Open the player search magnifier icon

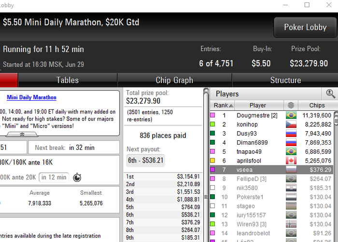(x=330, y=94)
